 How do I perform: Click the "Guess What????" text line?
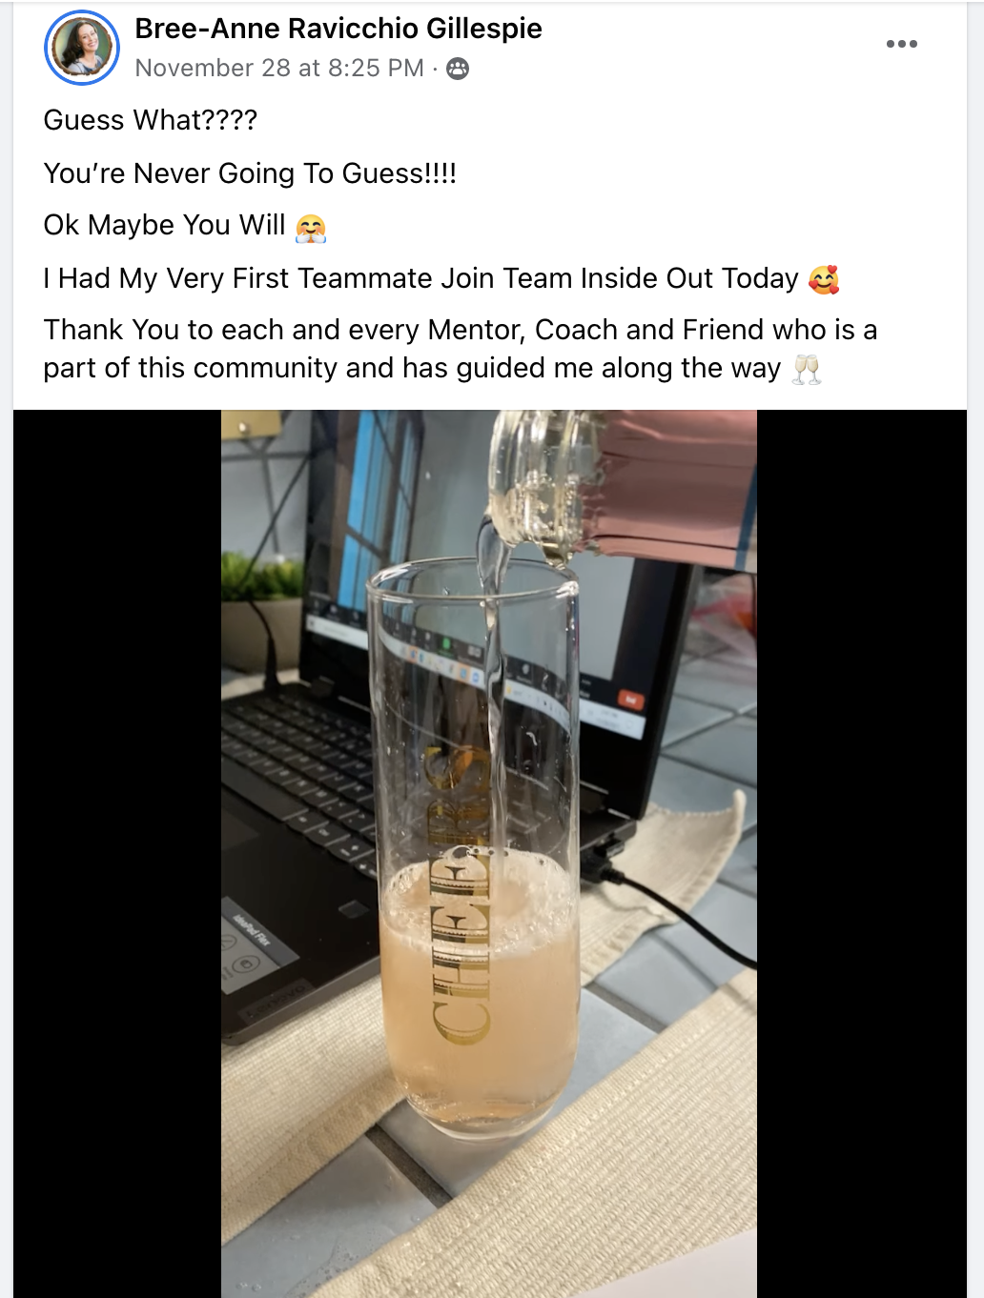tap(151, 120)
